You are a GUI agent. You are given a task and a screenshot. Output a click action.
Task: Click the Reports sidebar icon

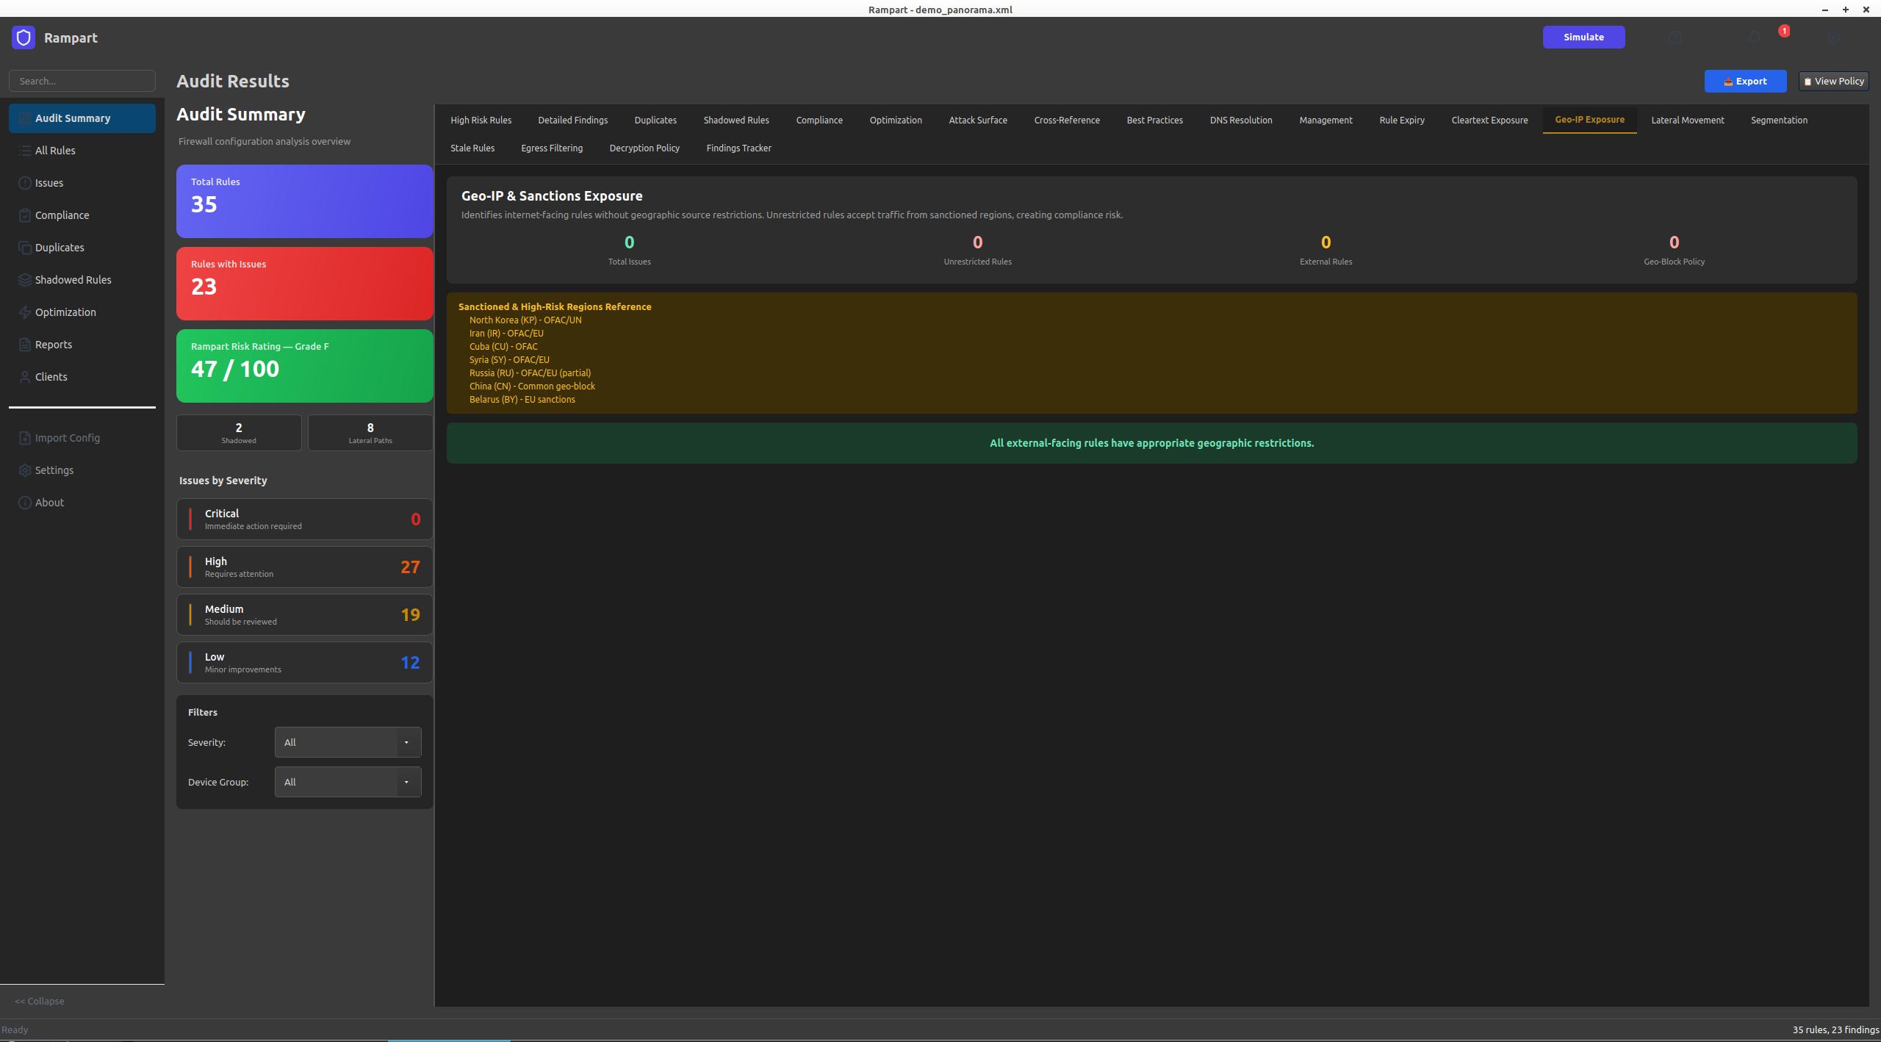coord(25,345)
